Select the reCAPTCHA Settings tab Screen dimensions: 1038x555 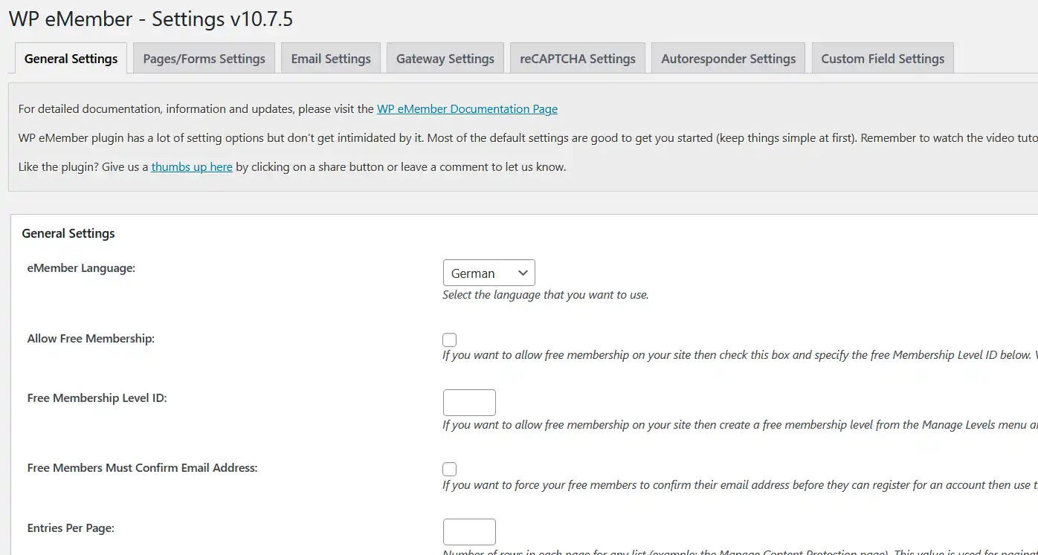578,59
